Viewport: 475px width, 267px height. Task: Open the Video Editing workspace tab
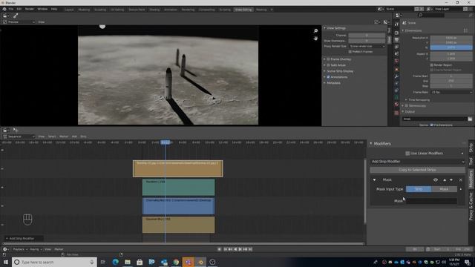(243, 10)
